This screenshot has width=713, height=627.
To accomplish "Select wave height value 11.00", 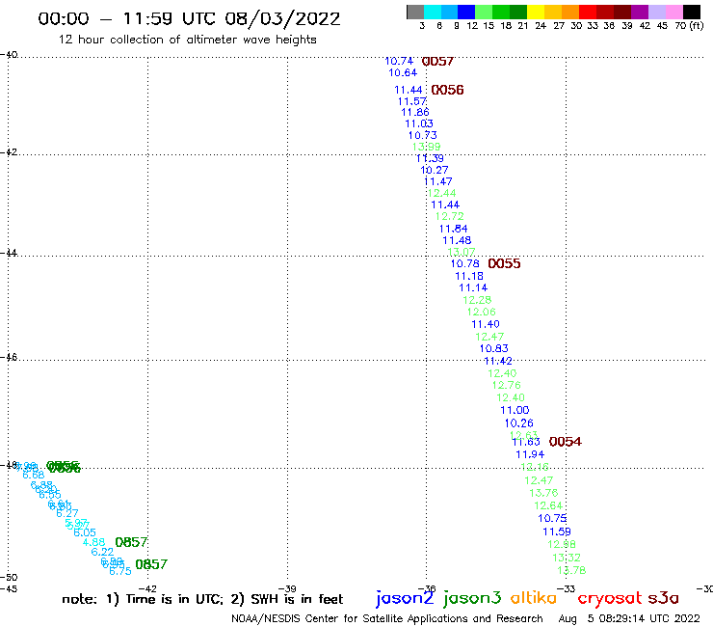I will pos(515,410).
